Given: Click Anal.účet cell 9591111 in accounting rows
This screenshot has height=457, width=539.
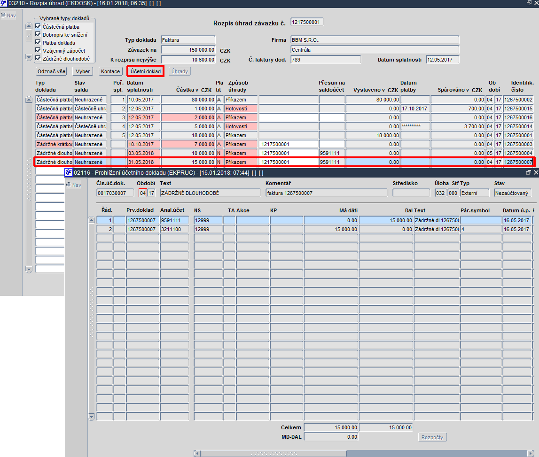Looking at the screenshot, I should (174, 220).
